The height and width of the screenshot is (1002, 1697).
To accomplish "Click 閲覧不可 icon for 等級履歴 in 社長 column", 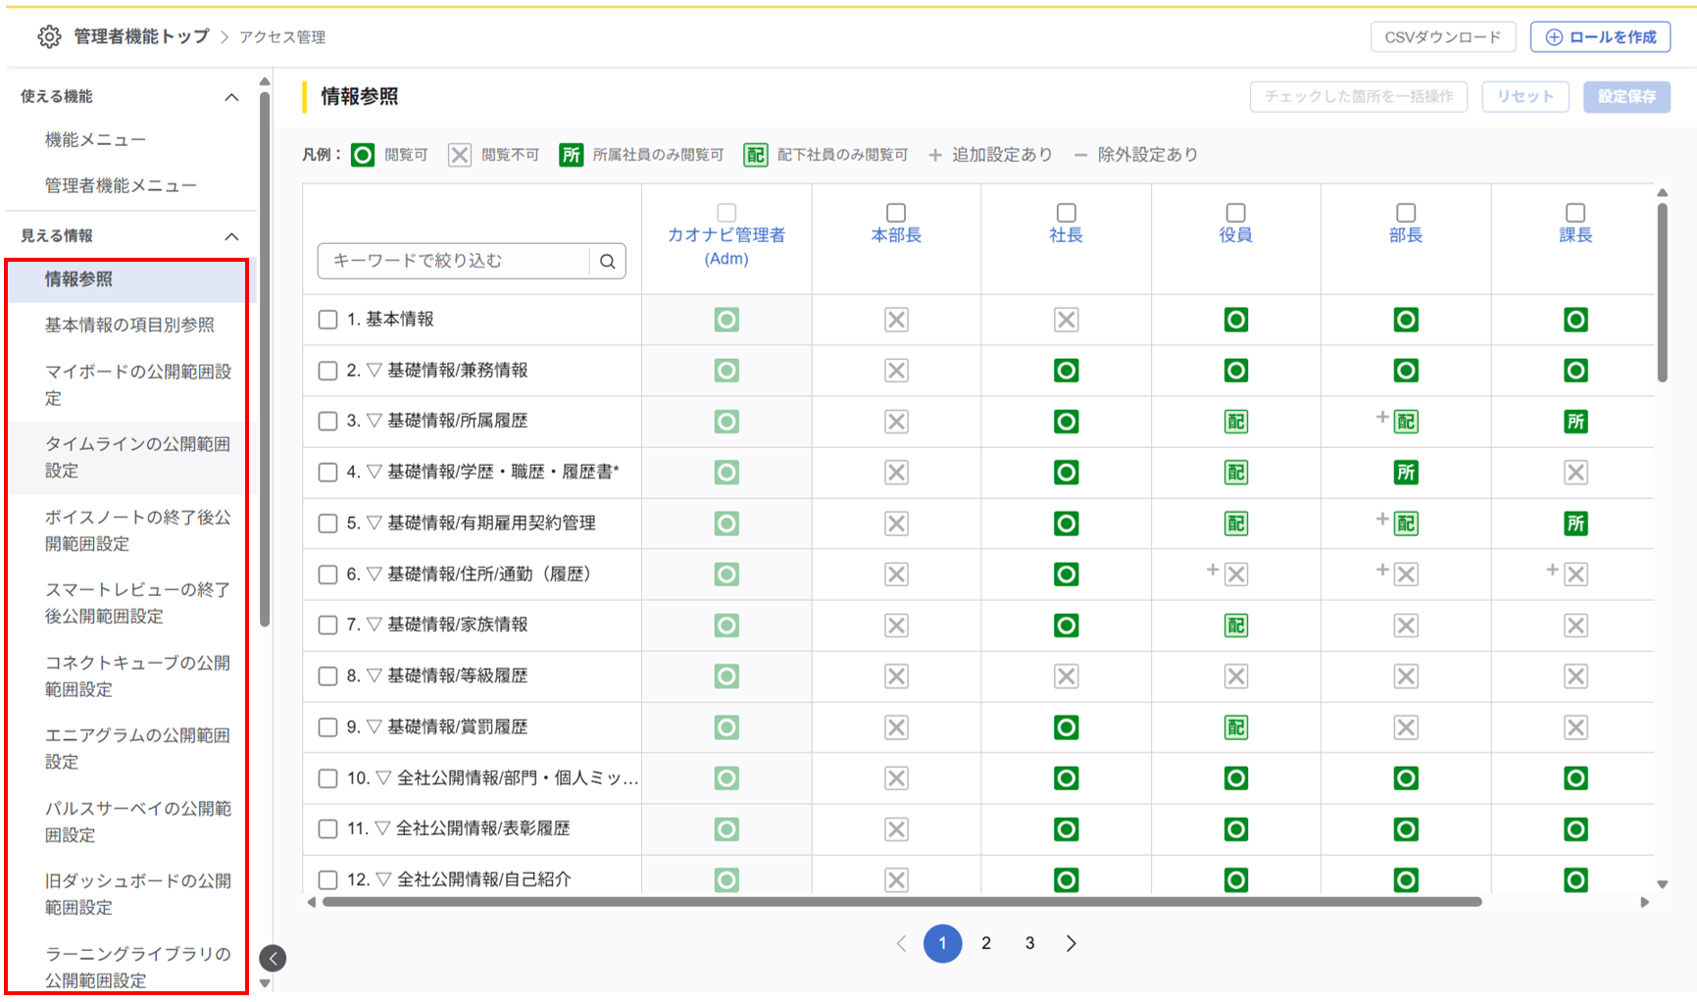I will click(1067, 676).
